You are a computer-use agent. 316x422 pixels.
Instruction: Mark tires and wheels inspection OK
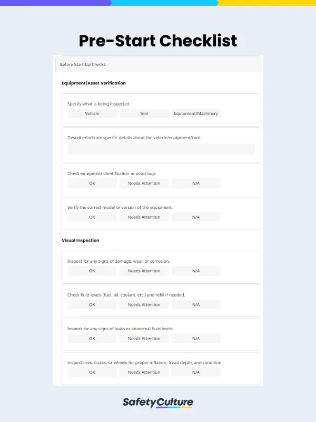click(x=92, y=372)
